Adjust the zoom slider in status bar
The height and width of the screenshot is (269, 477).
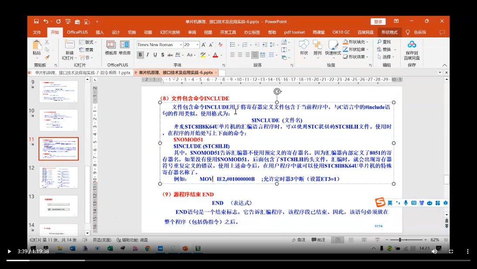(400, 240)
